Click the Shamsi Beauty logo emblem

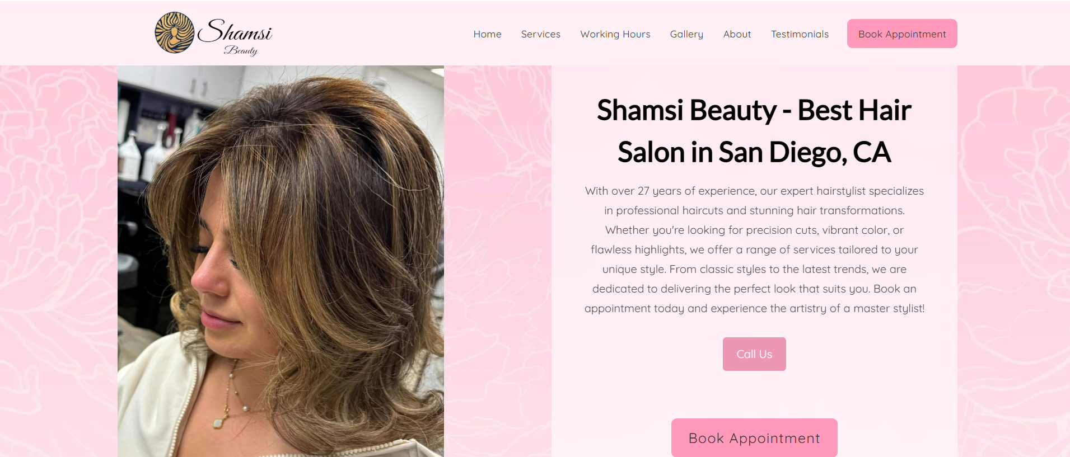(x=175, y=32)
